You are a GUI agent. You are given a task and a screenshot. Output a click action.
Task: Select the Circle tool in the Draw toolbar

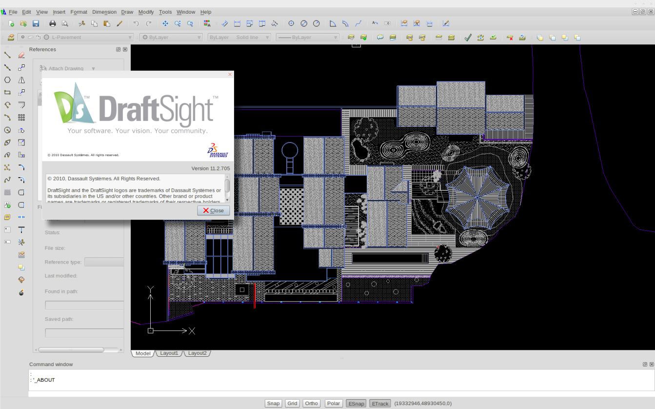click(7, 130)
